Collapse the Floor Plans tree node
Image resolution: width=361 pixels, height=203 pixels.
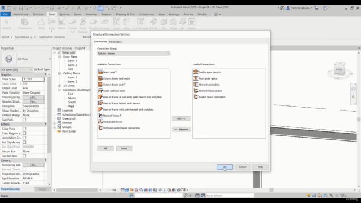pyautogui.click(x=59, y=56)
